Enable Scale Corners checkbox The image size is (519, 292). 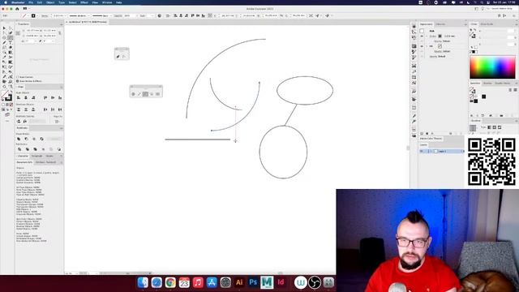click(18, 77)
